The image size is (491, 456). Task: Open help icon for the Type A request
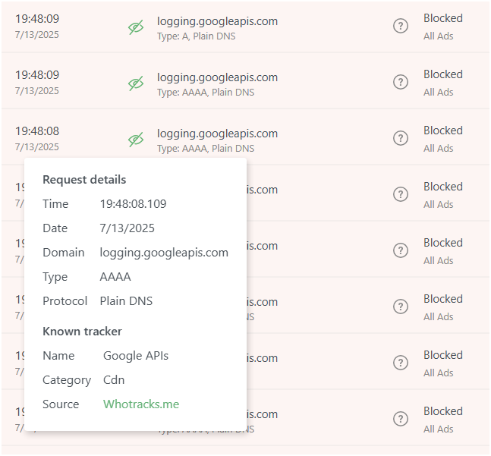coord(400,26)
